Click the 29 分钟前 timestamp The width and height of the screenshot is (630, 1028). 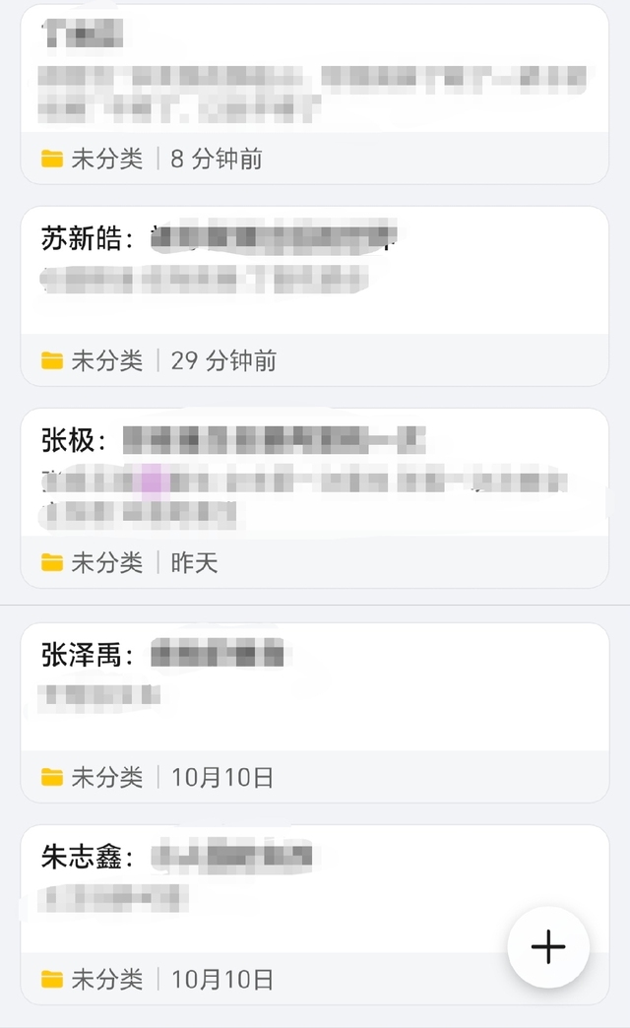[223, 361]
